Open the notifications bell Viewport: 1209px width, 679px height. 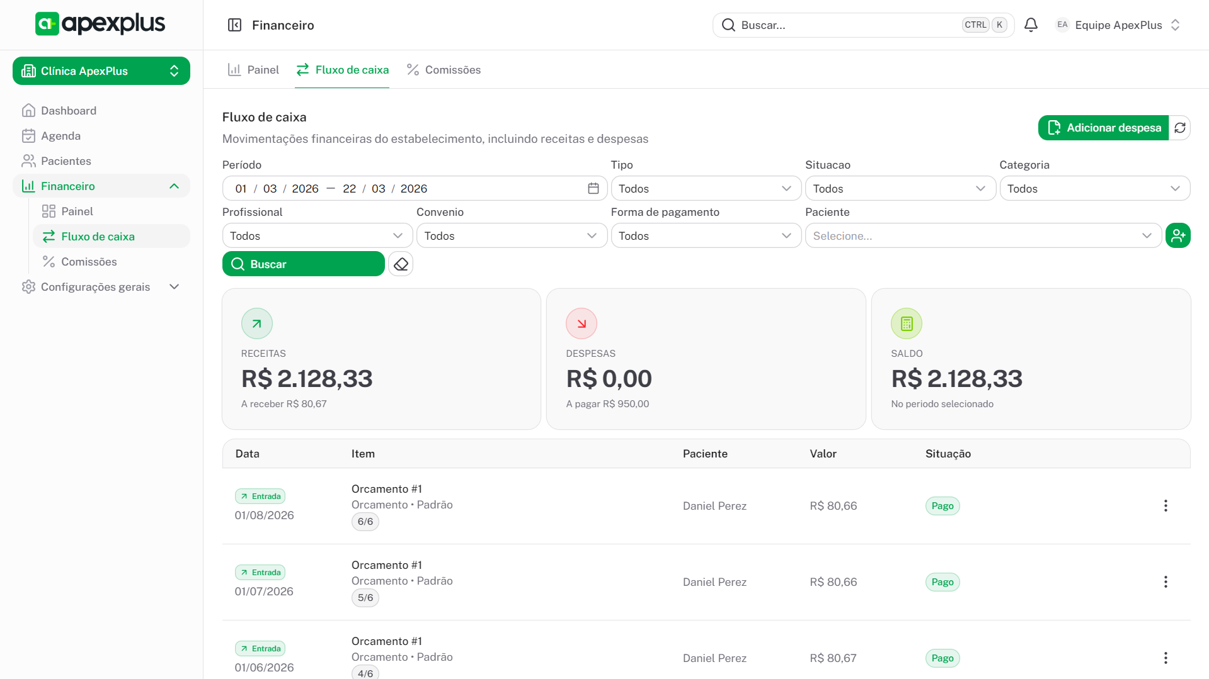click(1031, 25)
